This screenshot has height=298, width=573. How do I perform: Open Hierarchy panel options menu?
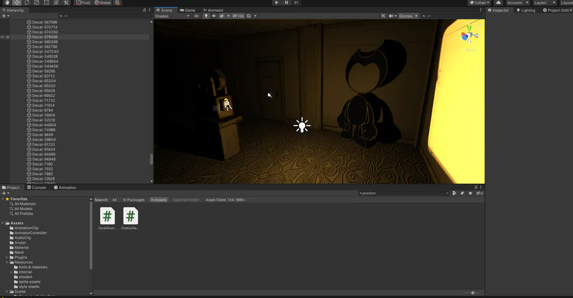[x=150, y=10]
